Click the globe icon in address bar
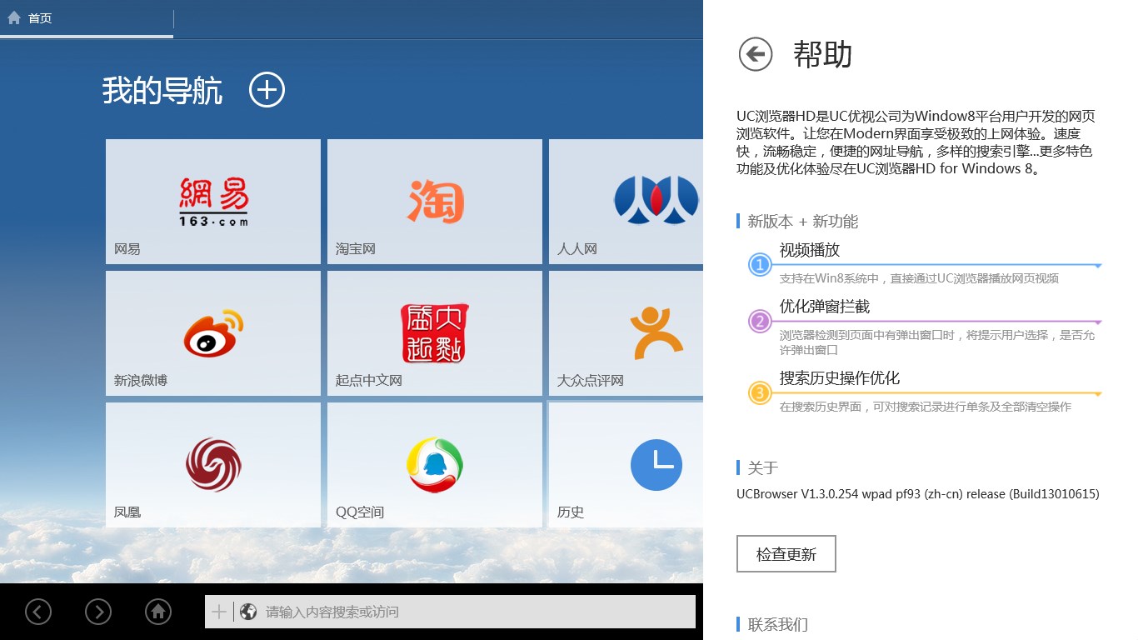The width and height of the screenshot is (1138, 640). coord(247,612)
